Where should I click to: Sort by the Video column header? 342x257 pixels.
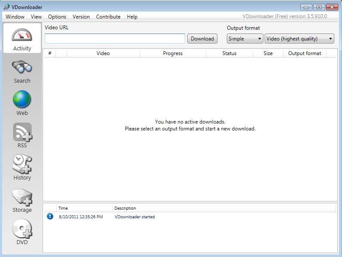click(103, 53)
